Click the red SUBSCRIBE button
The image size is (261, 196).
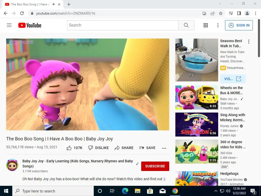155,166
